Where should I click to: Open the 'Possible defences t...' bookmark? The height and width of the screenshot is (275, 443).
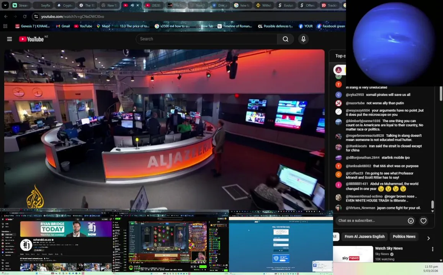275,26
